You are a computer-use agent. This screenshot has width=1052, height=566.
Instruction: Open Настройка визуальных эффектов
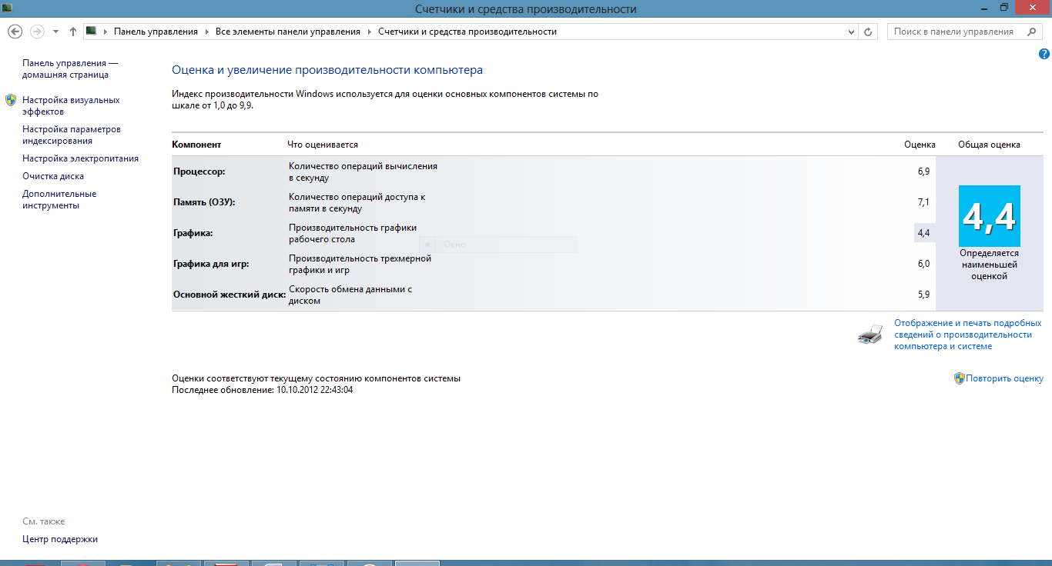pos(71,106)
